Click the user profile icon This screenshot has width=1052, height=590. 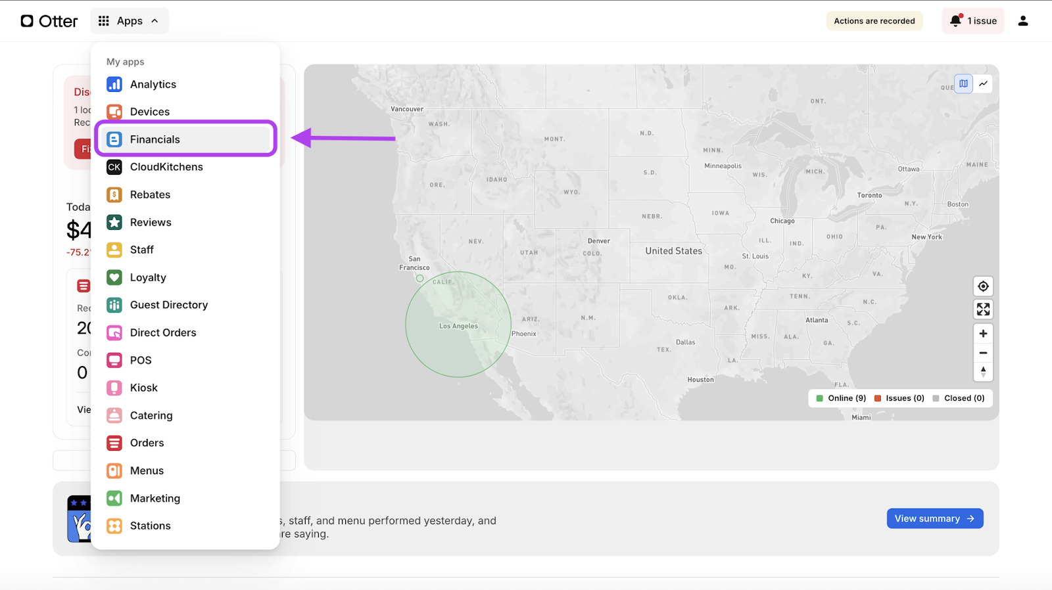tap(1022, 21)
